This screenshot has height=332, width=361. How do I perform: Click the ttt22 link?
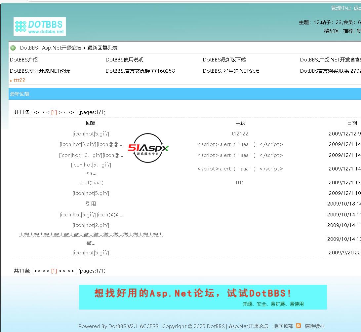click(19, 80)
